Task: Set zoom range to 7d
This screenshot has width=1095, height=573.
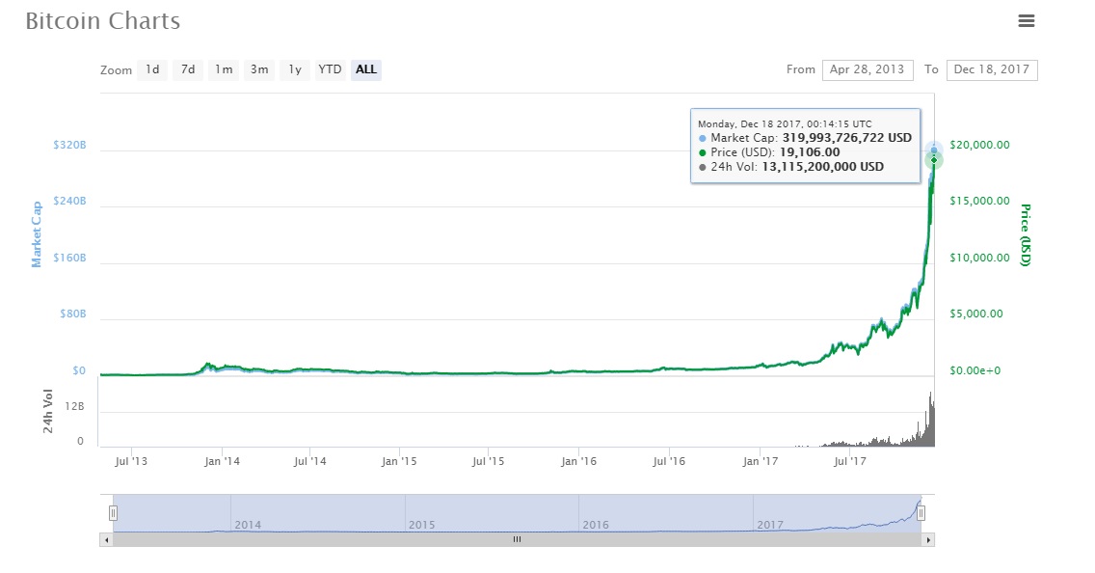Action: (188, 69)
